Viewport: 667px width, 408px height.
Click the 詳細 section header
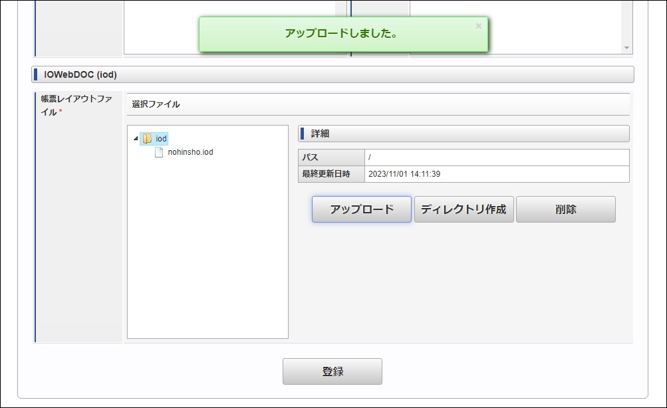point(464,134)
